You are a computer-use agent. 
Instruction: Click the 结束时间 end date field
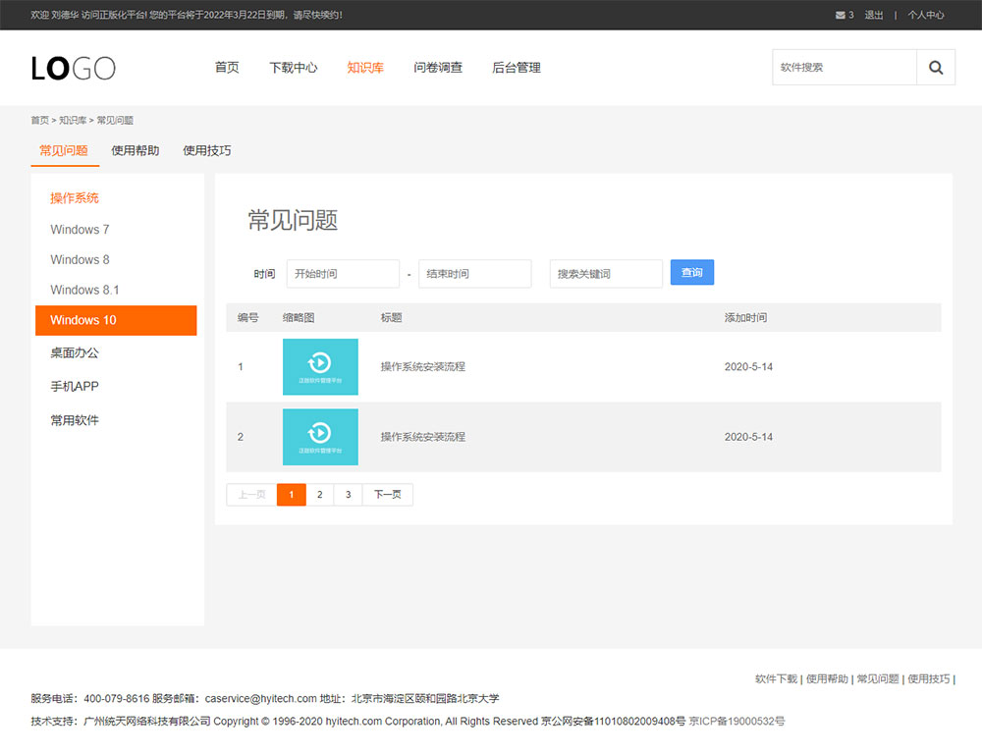[474, 274]
